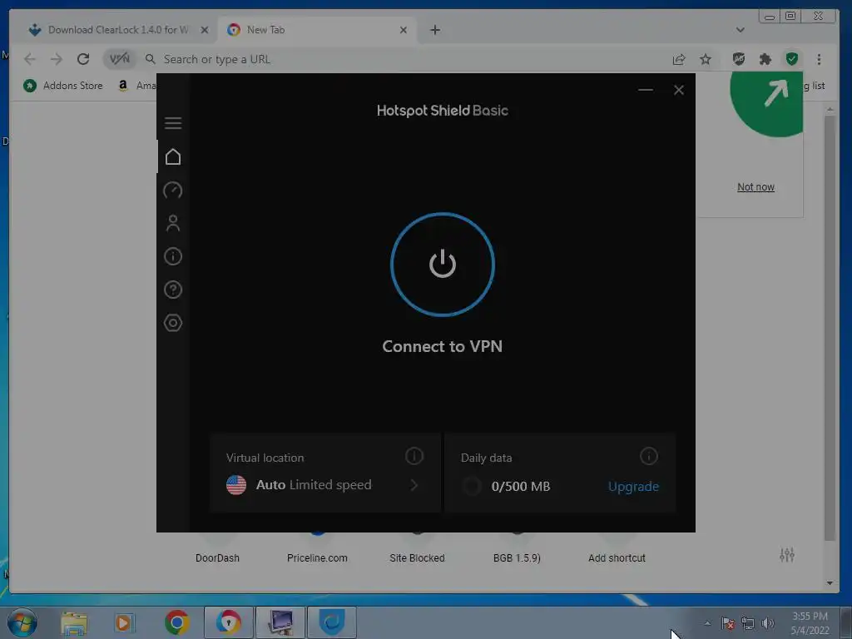Click the Upgrade link

[633, 486]
